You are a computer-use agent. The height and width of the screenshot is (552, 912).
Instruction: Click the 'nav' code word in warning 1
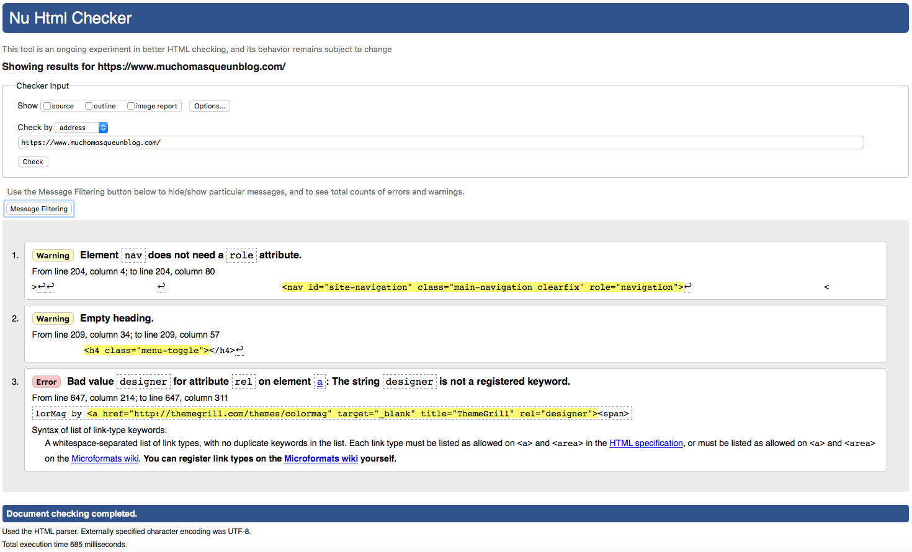(x=133, y=255)
